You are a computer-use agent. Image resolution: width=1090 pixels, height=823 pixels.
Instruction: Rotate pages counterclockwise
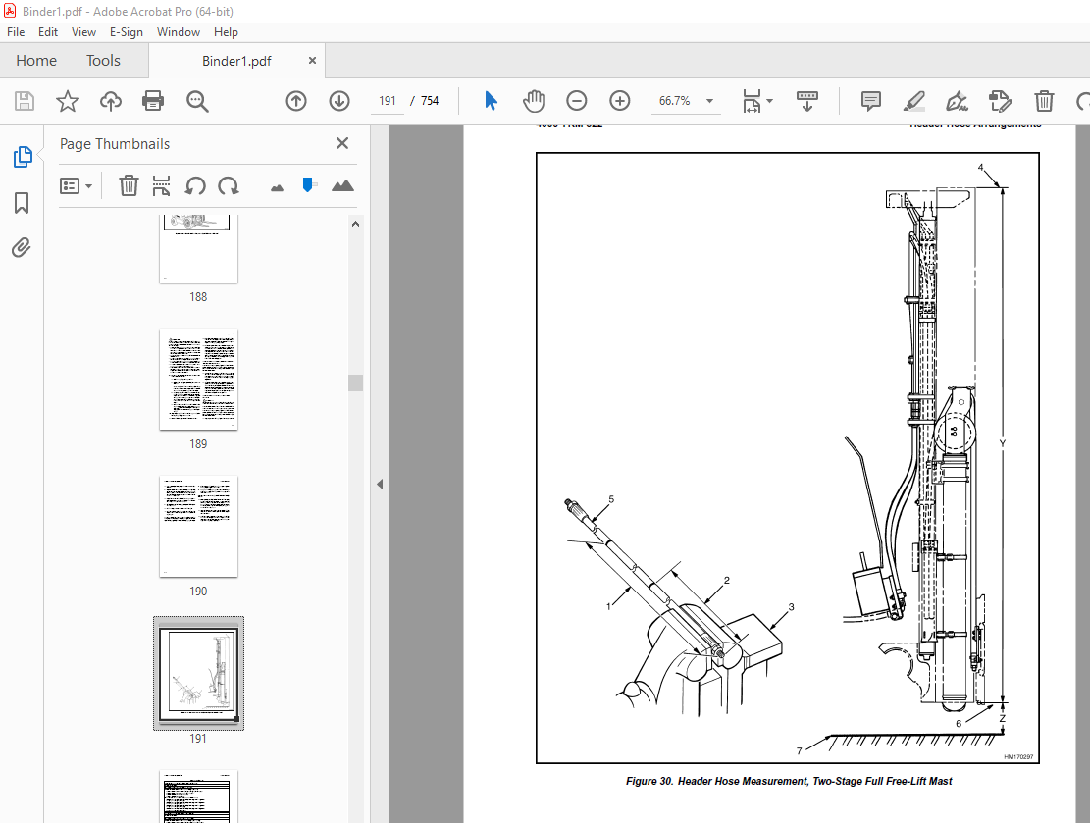tap(195, 185)
